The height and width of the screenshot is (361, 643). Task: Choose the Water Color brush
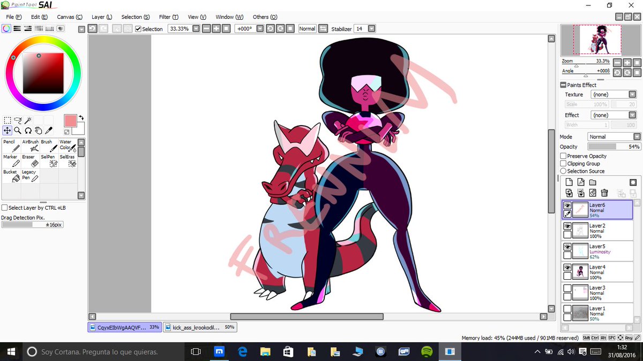tap(68, 145)
